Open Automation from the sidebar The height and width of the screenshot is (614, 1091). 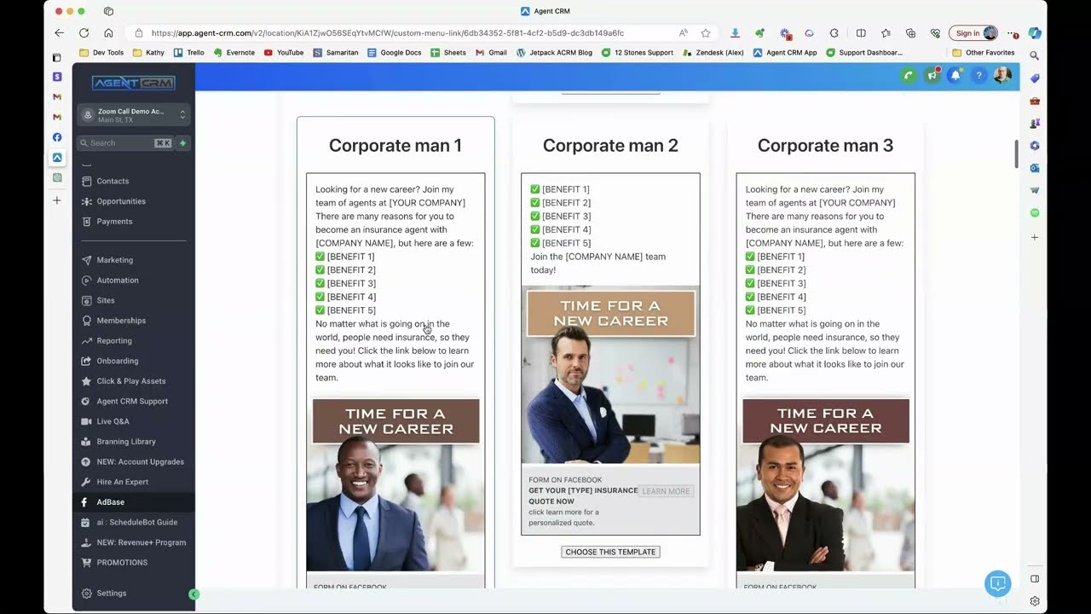(118, 281)
